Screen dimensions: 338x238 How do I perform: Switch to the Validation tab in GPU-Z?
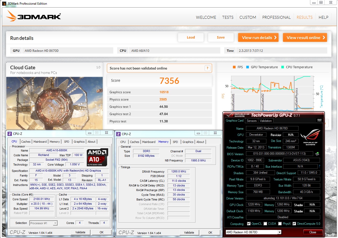pos(266,121)
